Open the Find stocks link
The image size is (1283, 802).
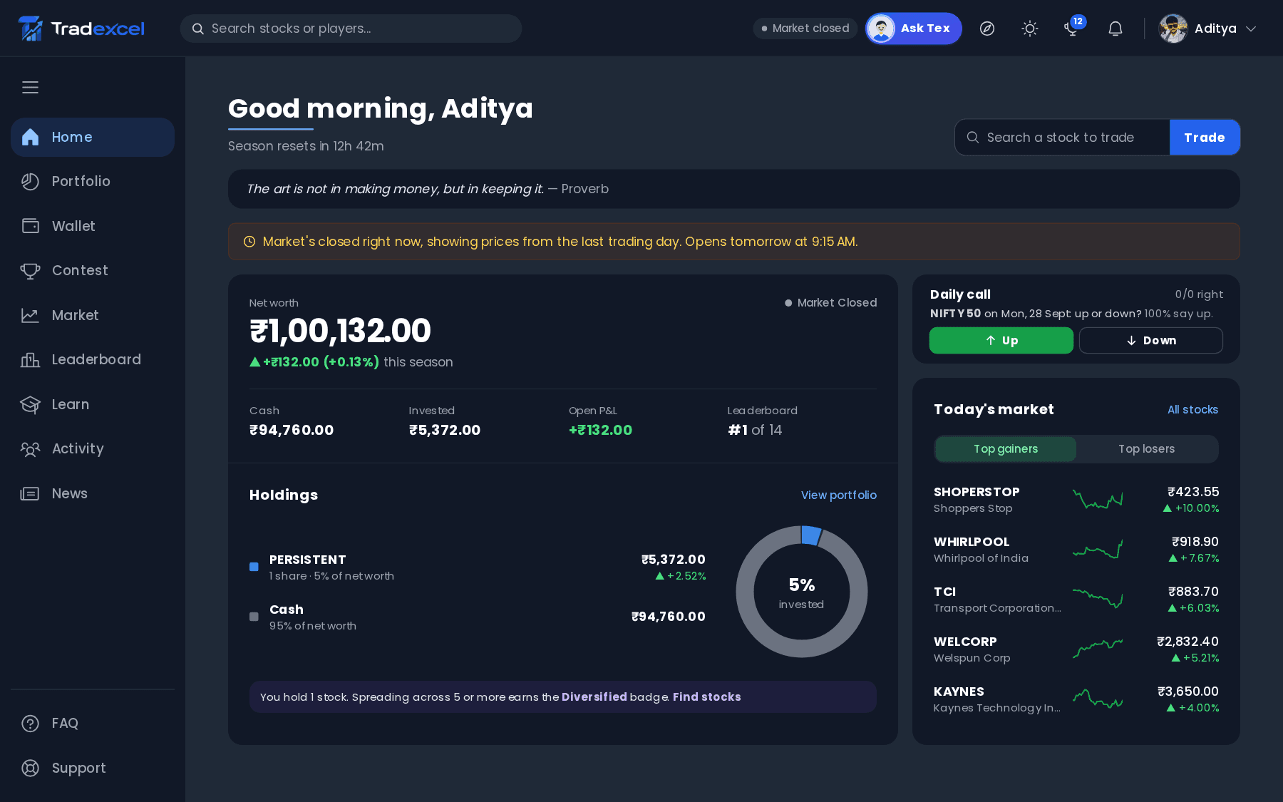(x=706, y=696)
